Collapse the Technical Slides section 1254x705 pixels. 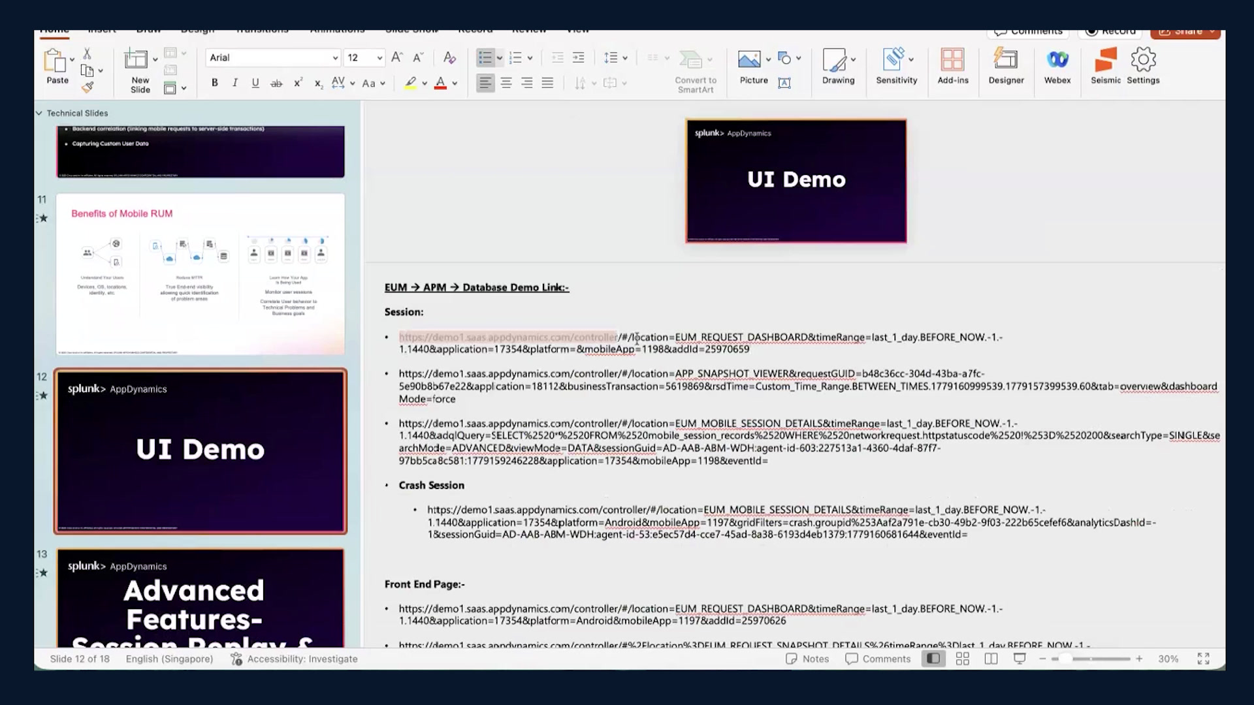(x=39, y=113)
